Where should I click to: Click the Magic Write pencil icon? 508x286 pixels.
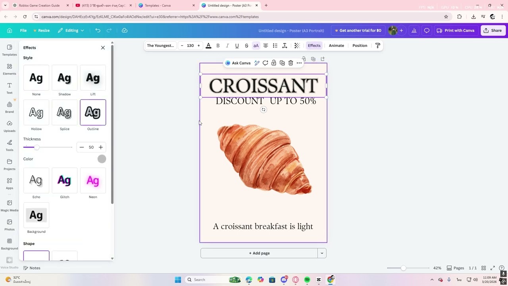coord(257,63)
